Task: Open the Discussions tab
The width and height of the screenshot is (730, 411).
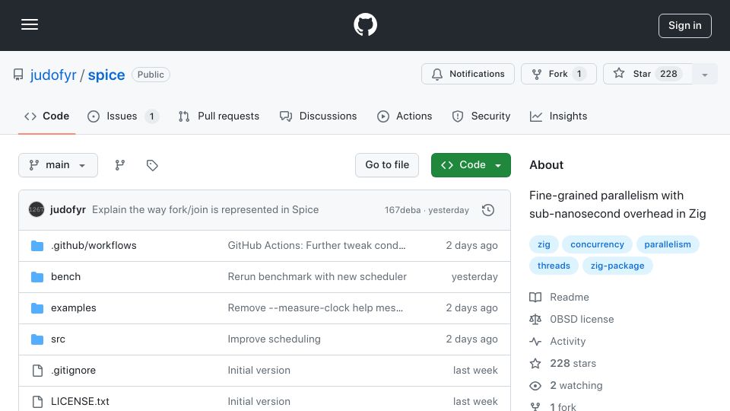Action: [319, 116]
